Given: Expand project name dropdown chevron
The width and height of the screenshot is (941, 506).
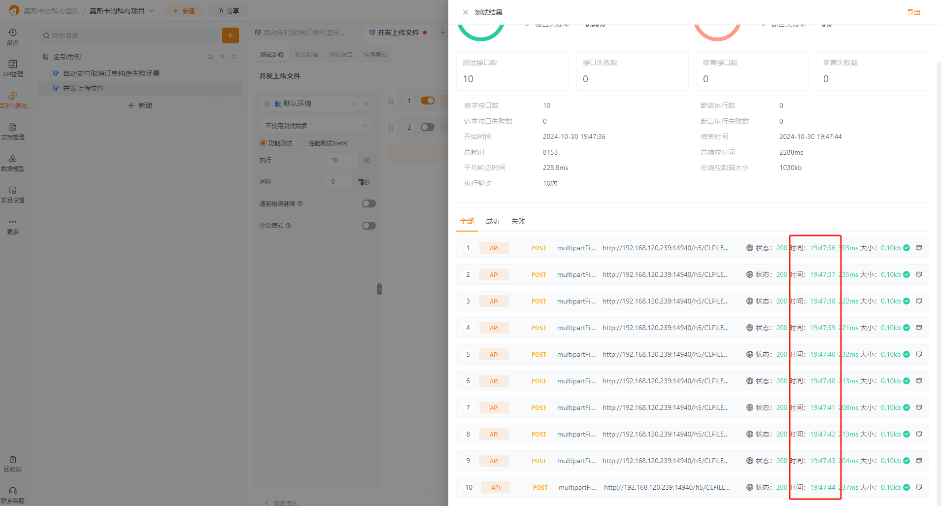Looking at the screenshot, I should tap(152, 11).
